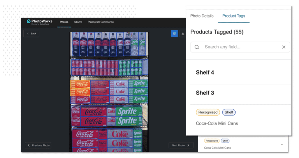Expand the Shelf 4 section
Image resolution: width=299 pixels, height=158 pixels.
coord(241,72)
